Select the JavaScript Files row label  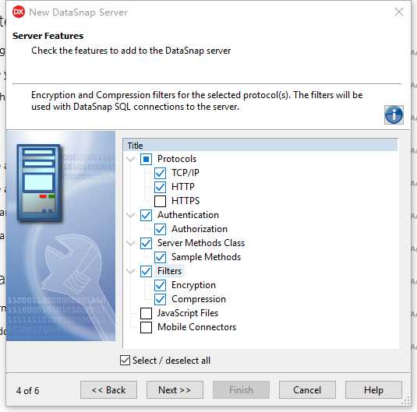tap(188, 313)
